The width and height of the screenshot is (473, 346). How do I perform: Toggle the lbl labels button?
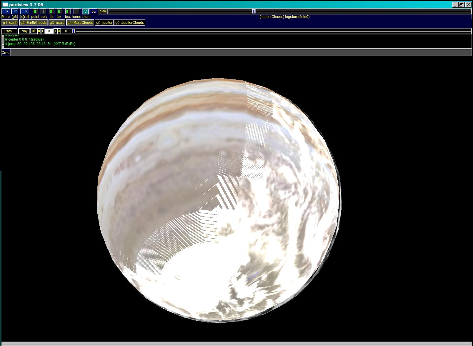click(51, 11)
